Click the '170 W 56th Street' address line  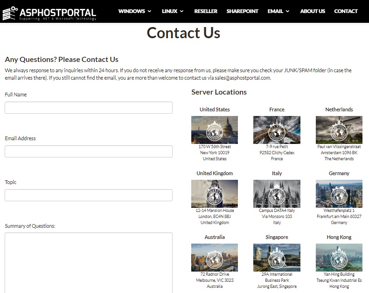(215, 147)
